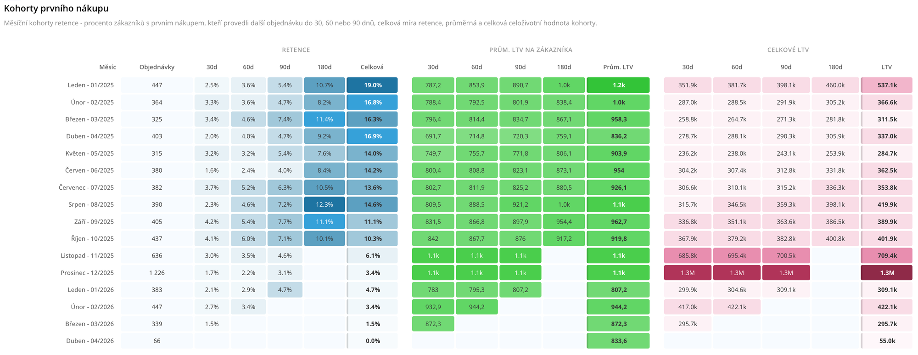The width and height of the screenshot is (918, 355).
Task: Select the Leden - 01/2025 row label
Action: [90, 85]
